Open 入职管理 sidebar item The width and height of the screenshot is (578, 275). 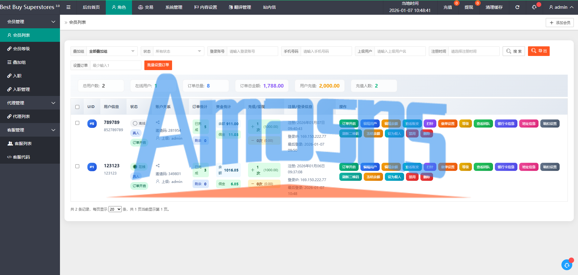(30, 89)
